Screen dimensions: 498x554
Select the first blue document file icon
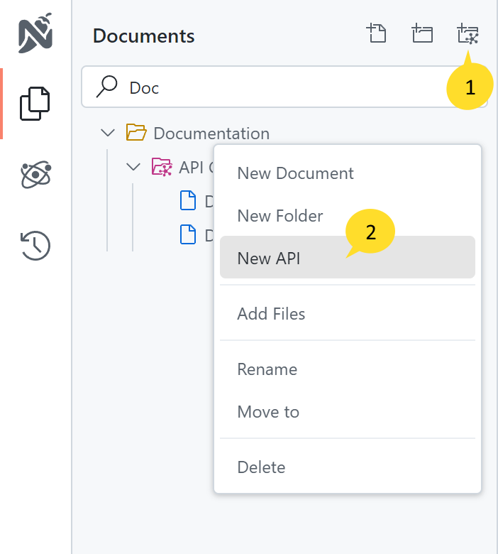[187, 201]
